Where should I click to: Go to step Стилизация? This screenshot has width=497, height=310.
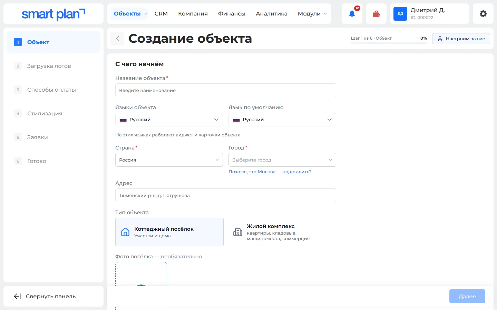pyautogui.click(x=53, y=113)
